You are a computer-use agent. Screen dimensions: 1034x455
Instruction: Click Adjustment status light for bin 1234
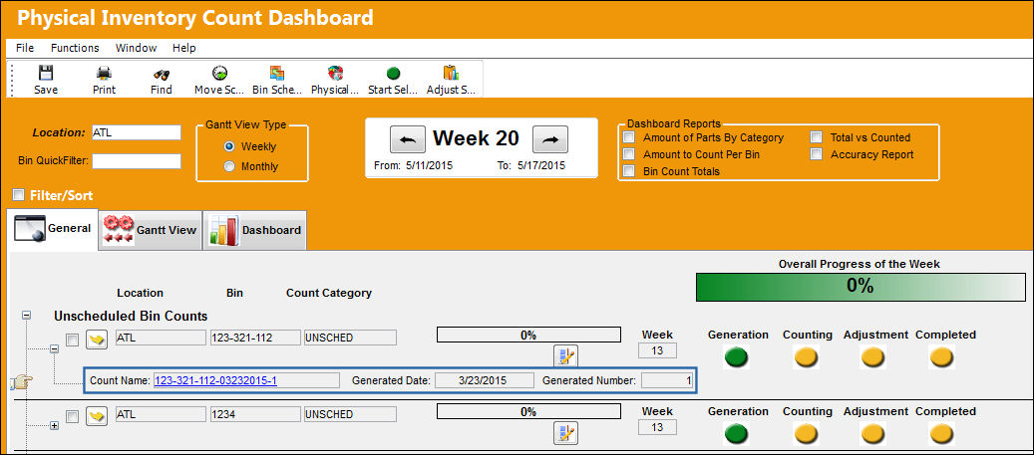[x=873, y=434]
